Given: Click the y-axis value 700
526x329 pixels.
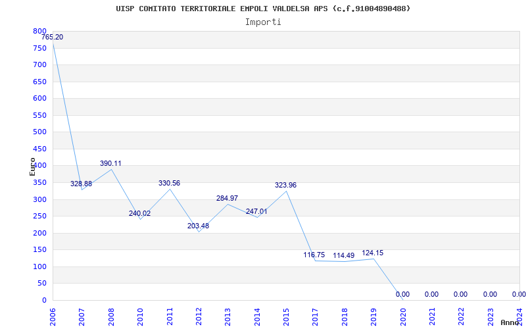Looking at the screenshot, I should click(39, 64).
